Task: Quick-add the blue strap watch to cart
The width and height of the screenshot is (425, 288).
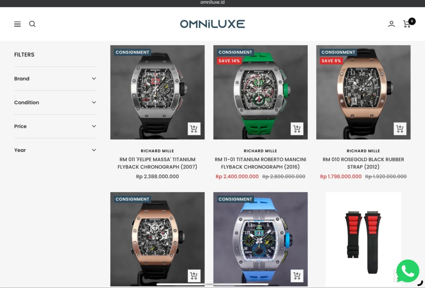Action: [297, 276]
